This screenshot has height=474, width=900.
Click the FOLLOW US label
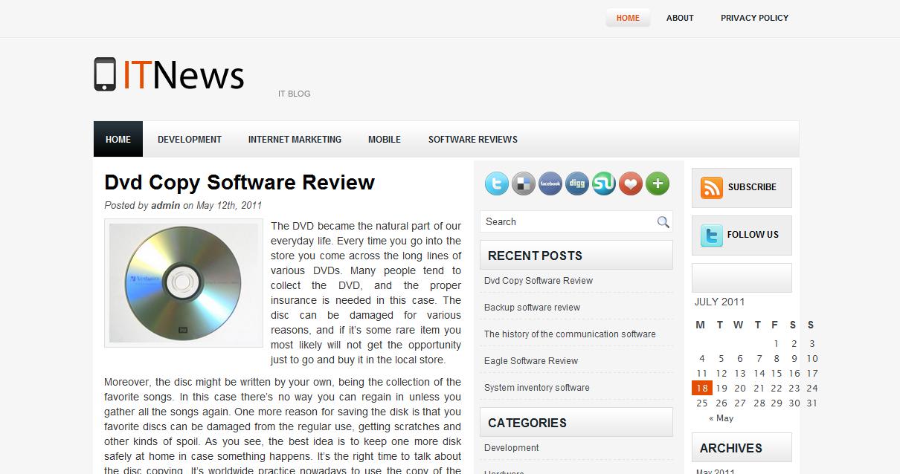pos(753,235)
